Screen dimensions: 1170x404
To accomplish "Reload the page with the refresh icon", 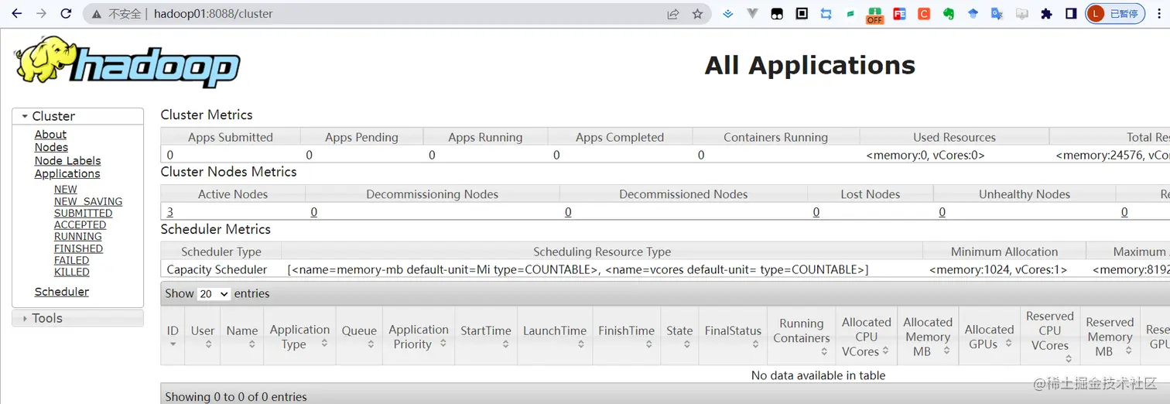I will [x=66, y=14].
